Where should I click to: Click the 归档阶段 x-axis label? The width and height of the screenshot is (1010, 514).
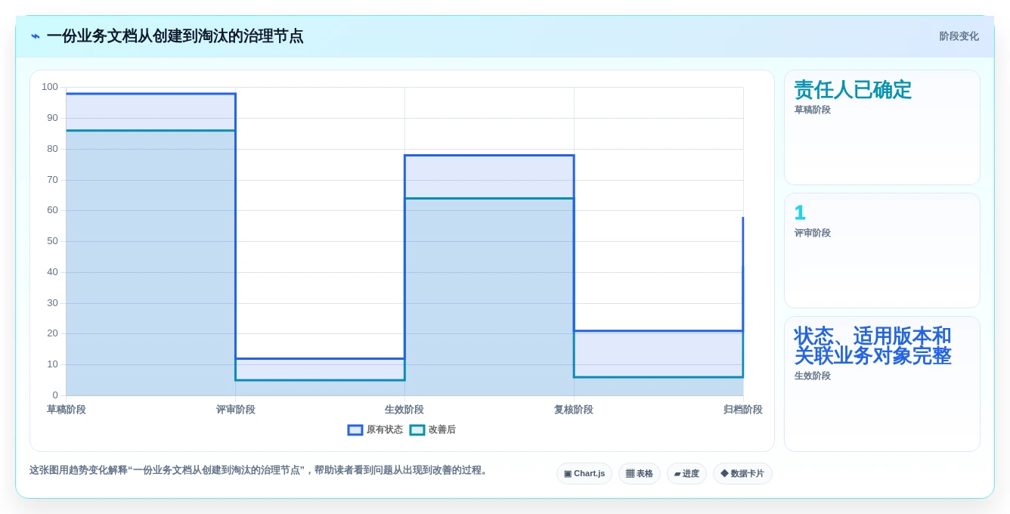(743, 410)
